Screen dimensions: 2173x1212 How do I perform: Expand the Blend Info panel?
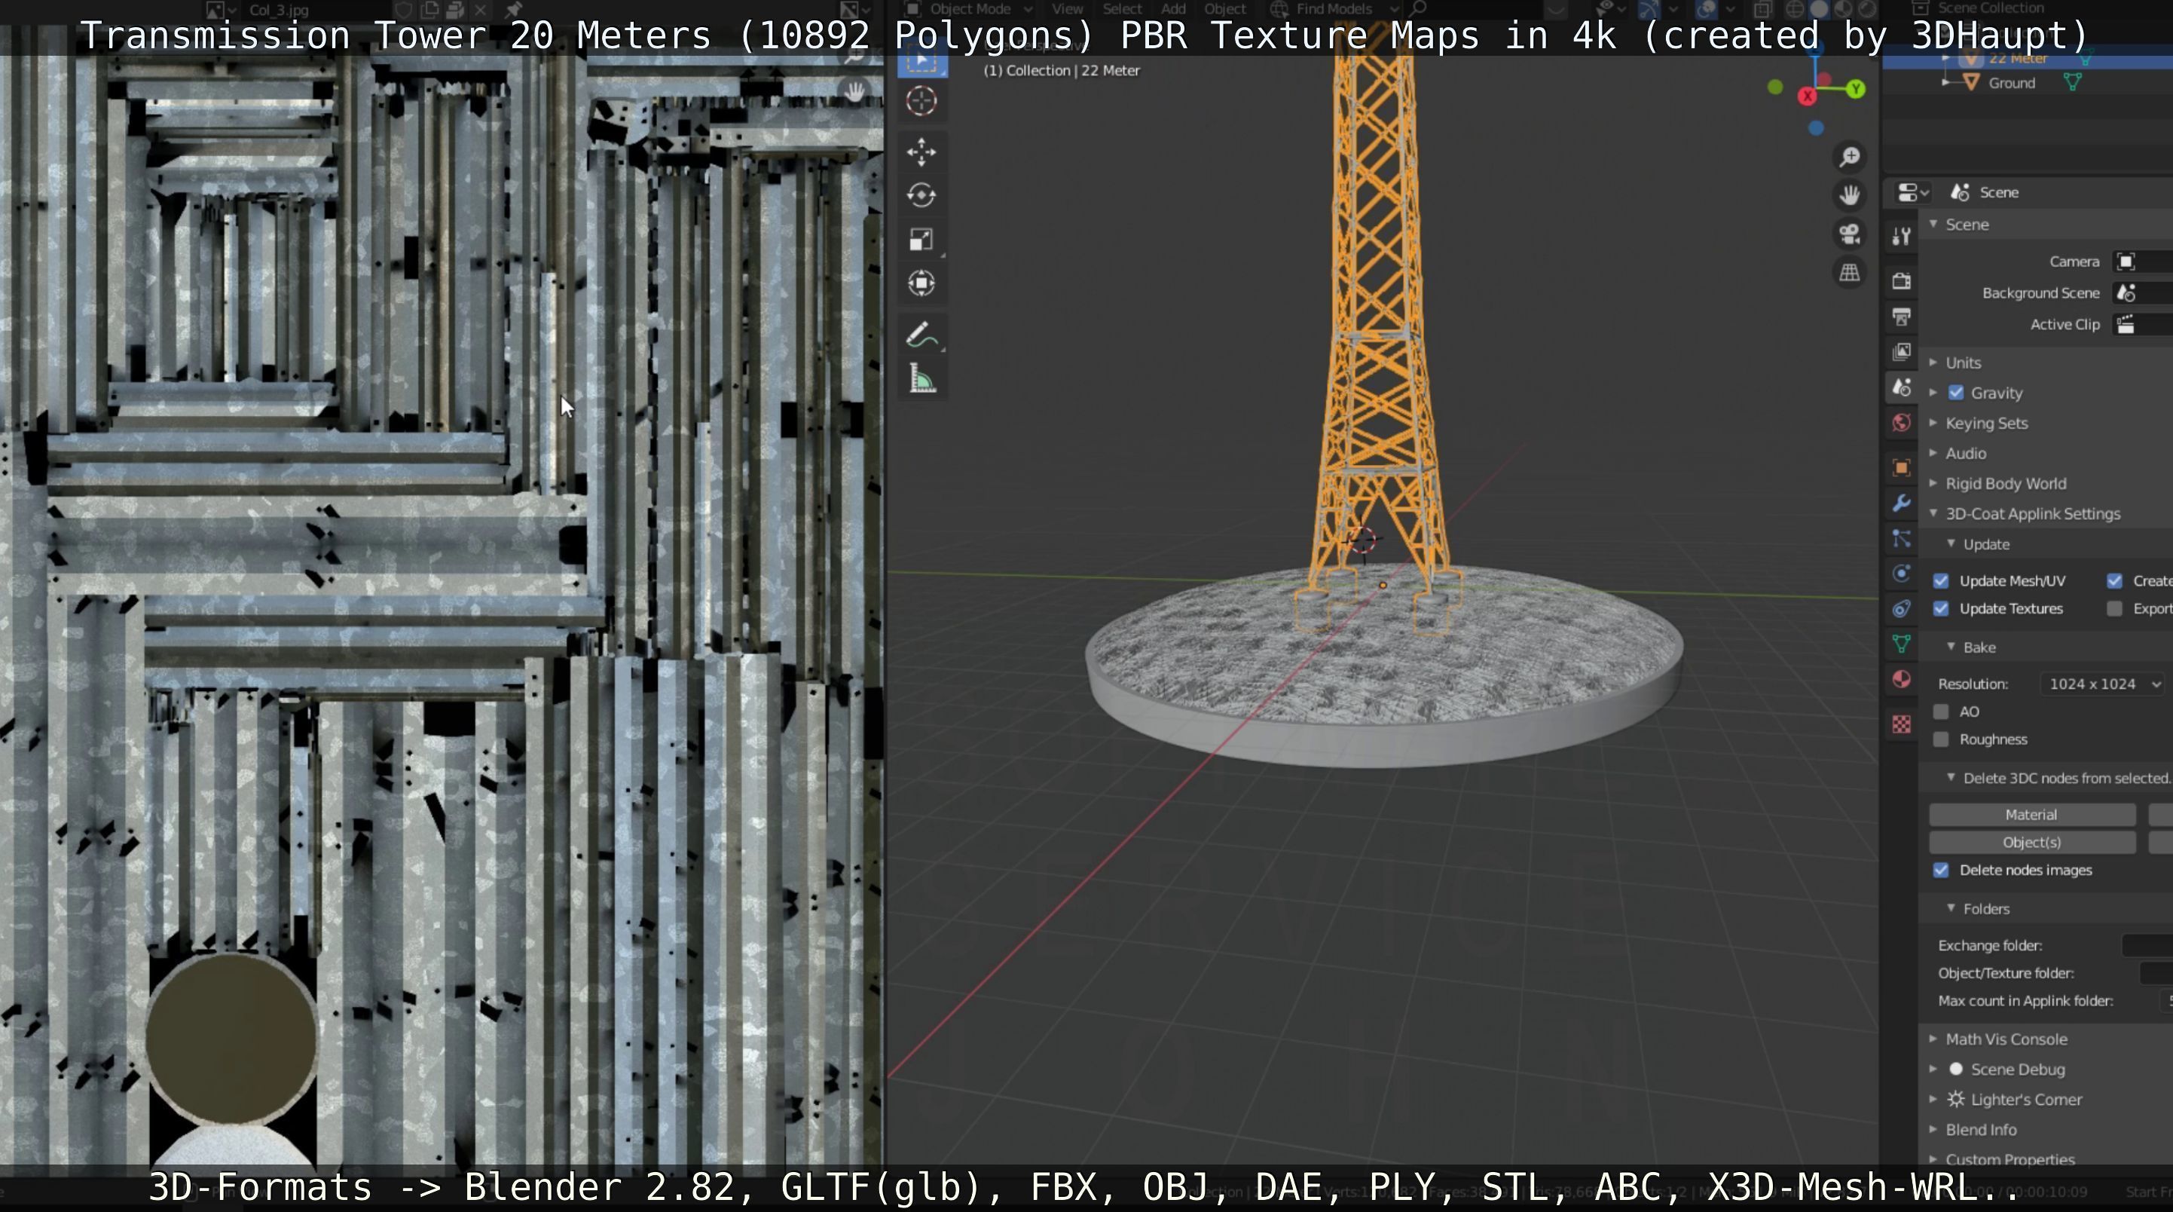click(1981, 1130)
